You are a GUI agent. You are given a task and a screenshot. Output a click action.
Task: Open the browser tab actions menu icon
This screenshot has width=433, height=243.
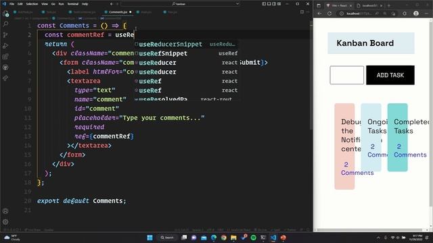click(319, 5)
